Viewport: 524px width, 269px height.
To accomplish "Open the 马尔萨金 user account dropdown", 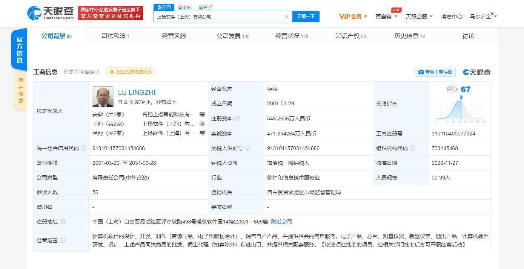I will pos(483,17).
